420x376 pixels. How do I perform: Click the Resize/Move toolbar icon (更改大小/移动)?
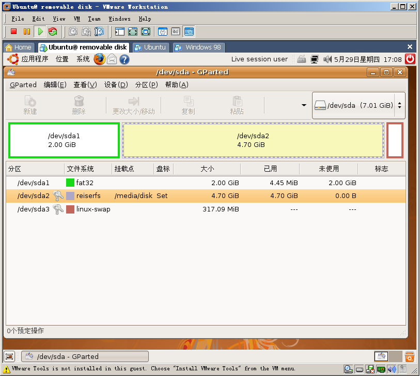click(133, 105)
